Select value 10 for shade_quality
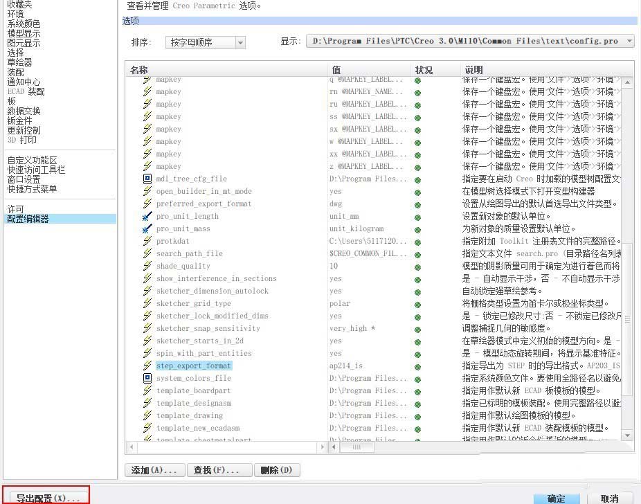The width and height of the screenshot is (641, 504). [x=334, y=266]
